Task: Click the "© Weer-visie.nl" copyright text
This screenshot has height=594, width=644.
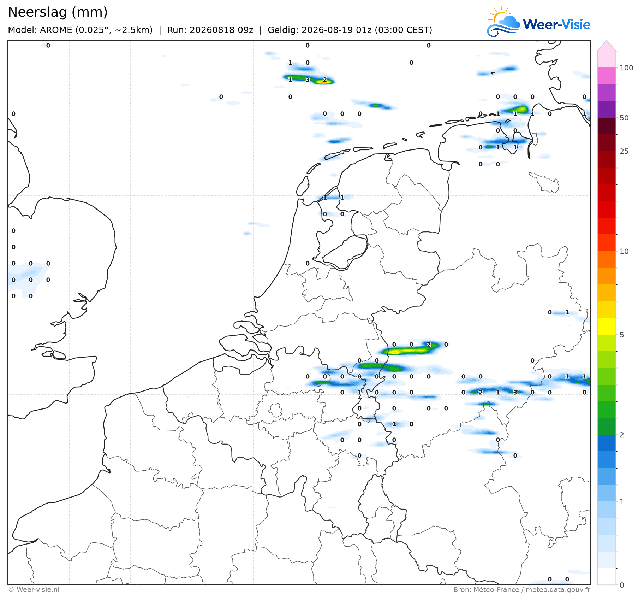Action: click(x=34, y=589)
